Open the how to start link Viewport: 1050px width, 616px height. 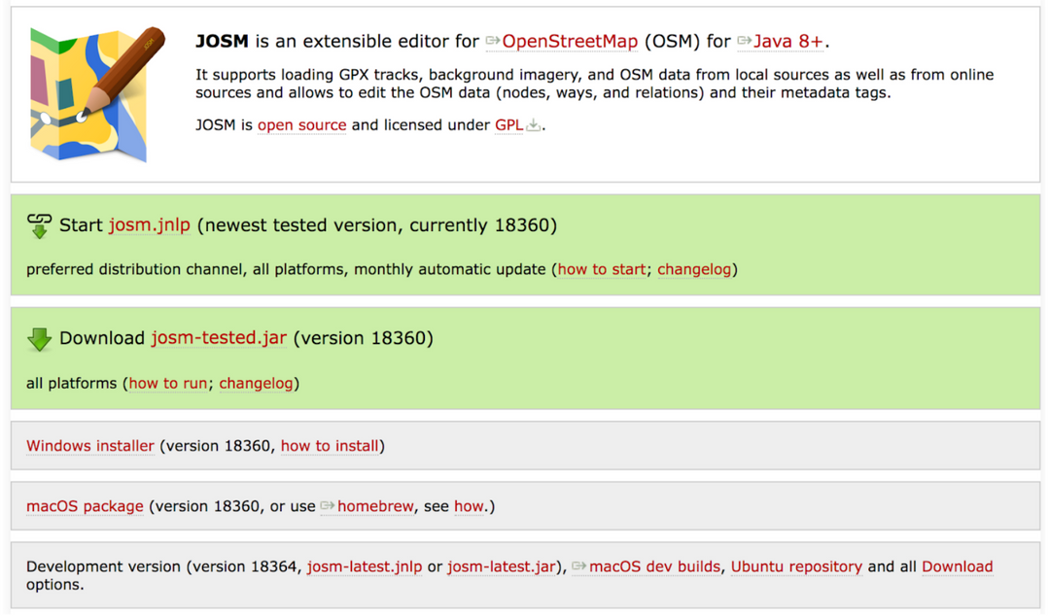602,269
